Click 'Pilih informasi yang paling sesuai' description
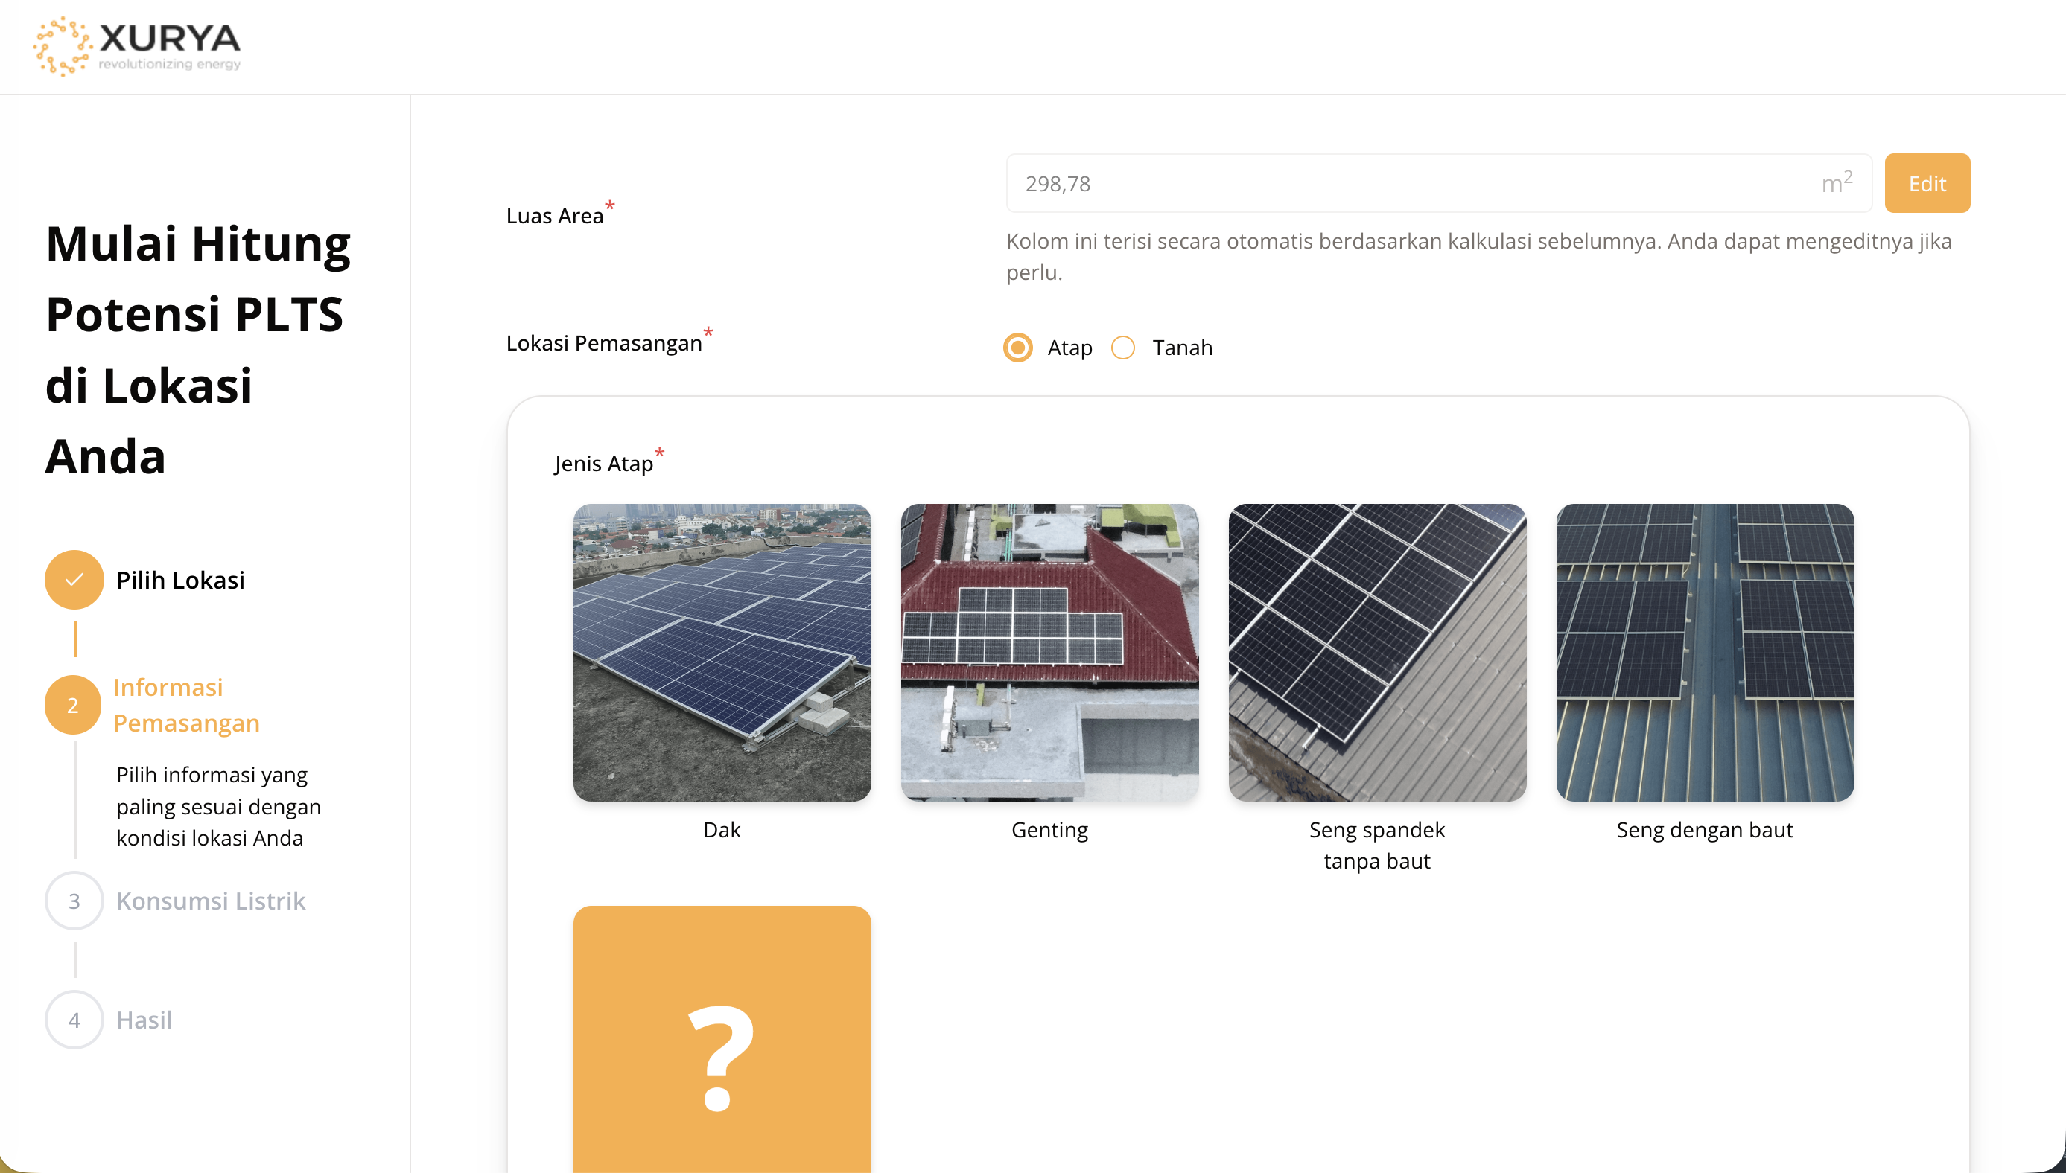 (x=218, y=805)
